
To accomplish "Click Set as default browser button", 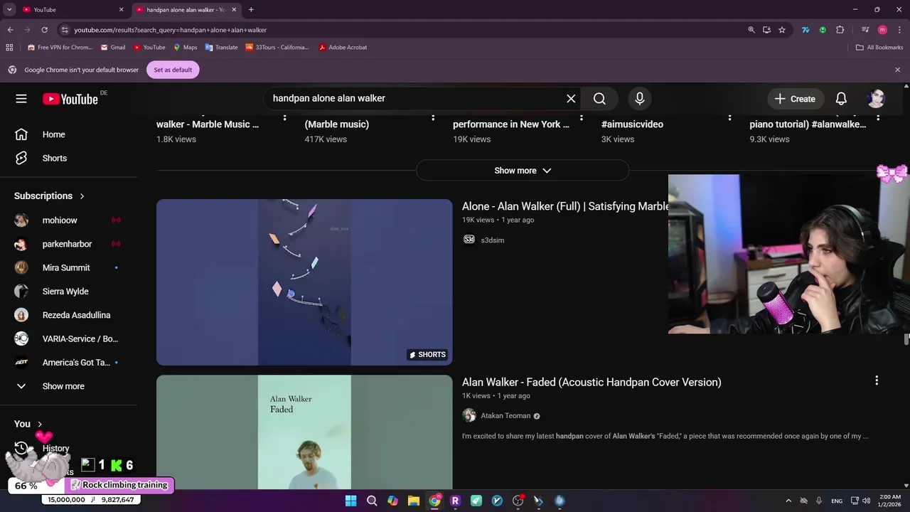I will [x=173, y=70].
